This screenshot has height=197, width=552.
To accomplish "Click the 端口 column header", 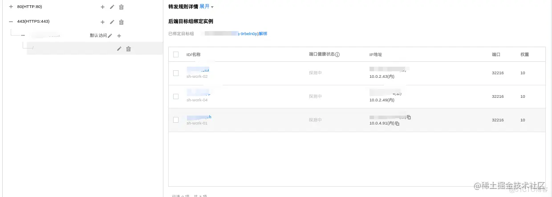I will (x=496, y=55).
